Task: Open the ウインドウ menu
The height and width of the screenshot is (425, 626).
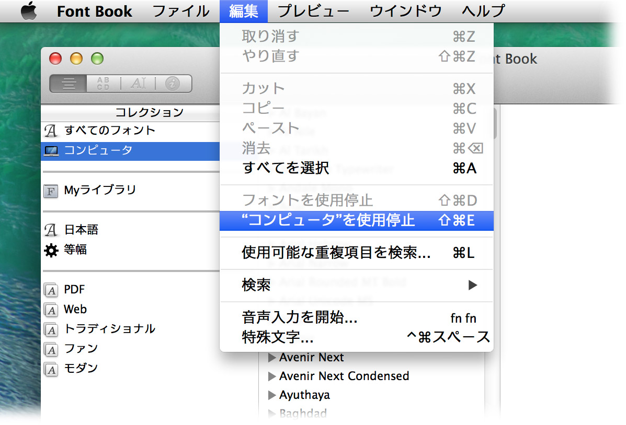Action: pos(406,11)
